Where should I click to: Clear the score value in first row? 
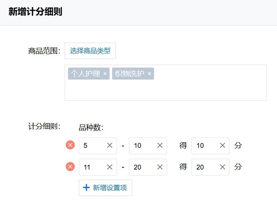(222, 146)
